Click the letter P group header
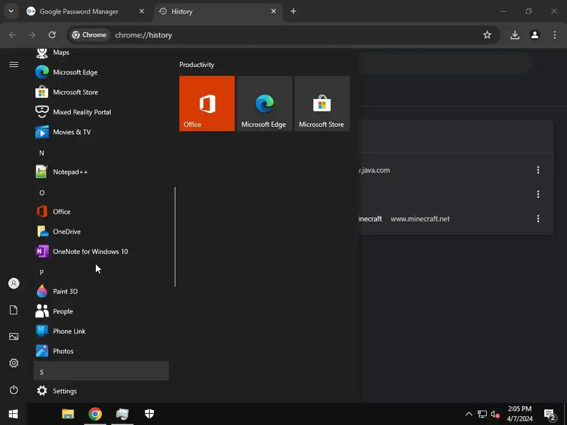Screen dimensions: 567x425 pyautogui.click(x=101, y=272)
